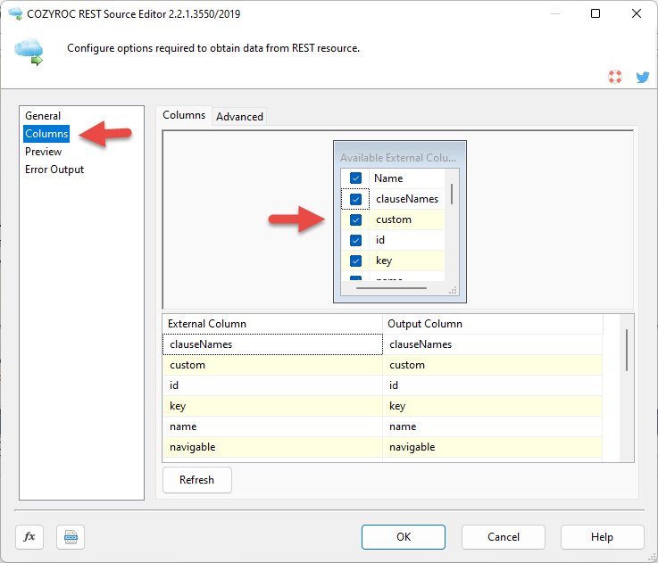Click key in available columns list

pyautogui.click(x=406, y=261)
